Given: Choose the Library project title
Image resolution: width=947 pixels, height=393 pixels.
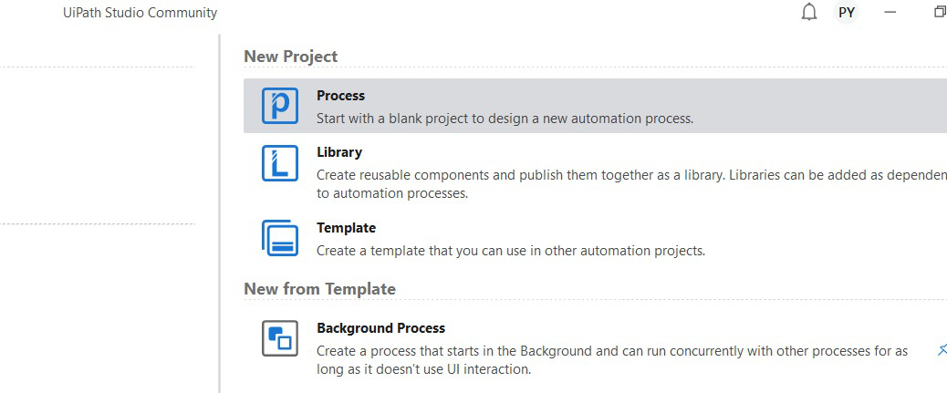Looking at the screenshot, I should 339,152.
